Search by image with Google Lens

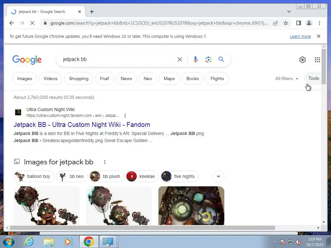(x=208, y=59)
